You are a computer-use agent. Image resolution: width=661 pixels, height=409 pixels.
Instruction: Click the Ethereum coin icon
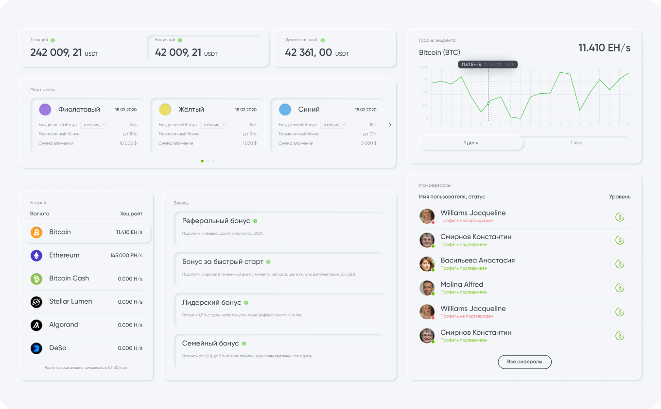pos(36,256)
